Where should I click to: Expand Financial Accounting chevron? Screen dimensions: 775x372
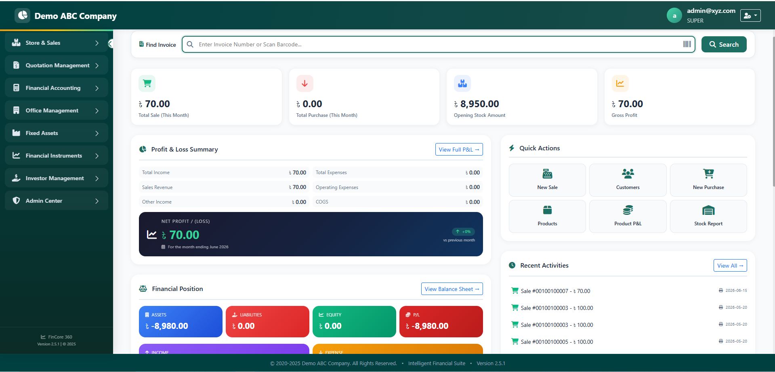(97, 88)
